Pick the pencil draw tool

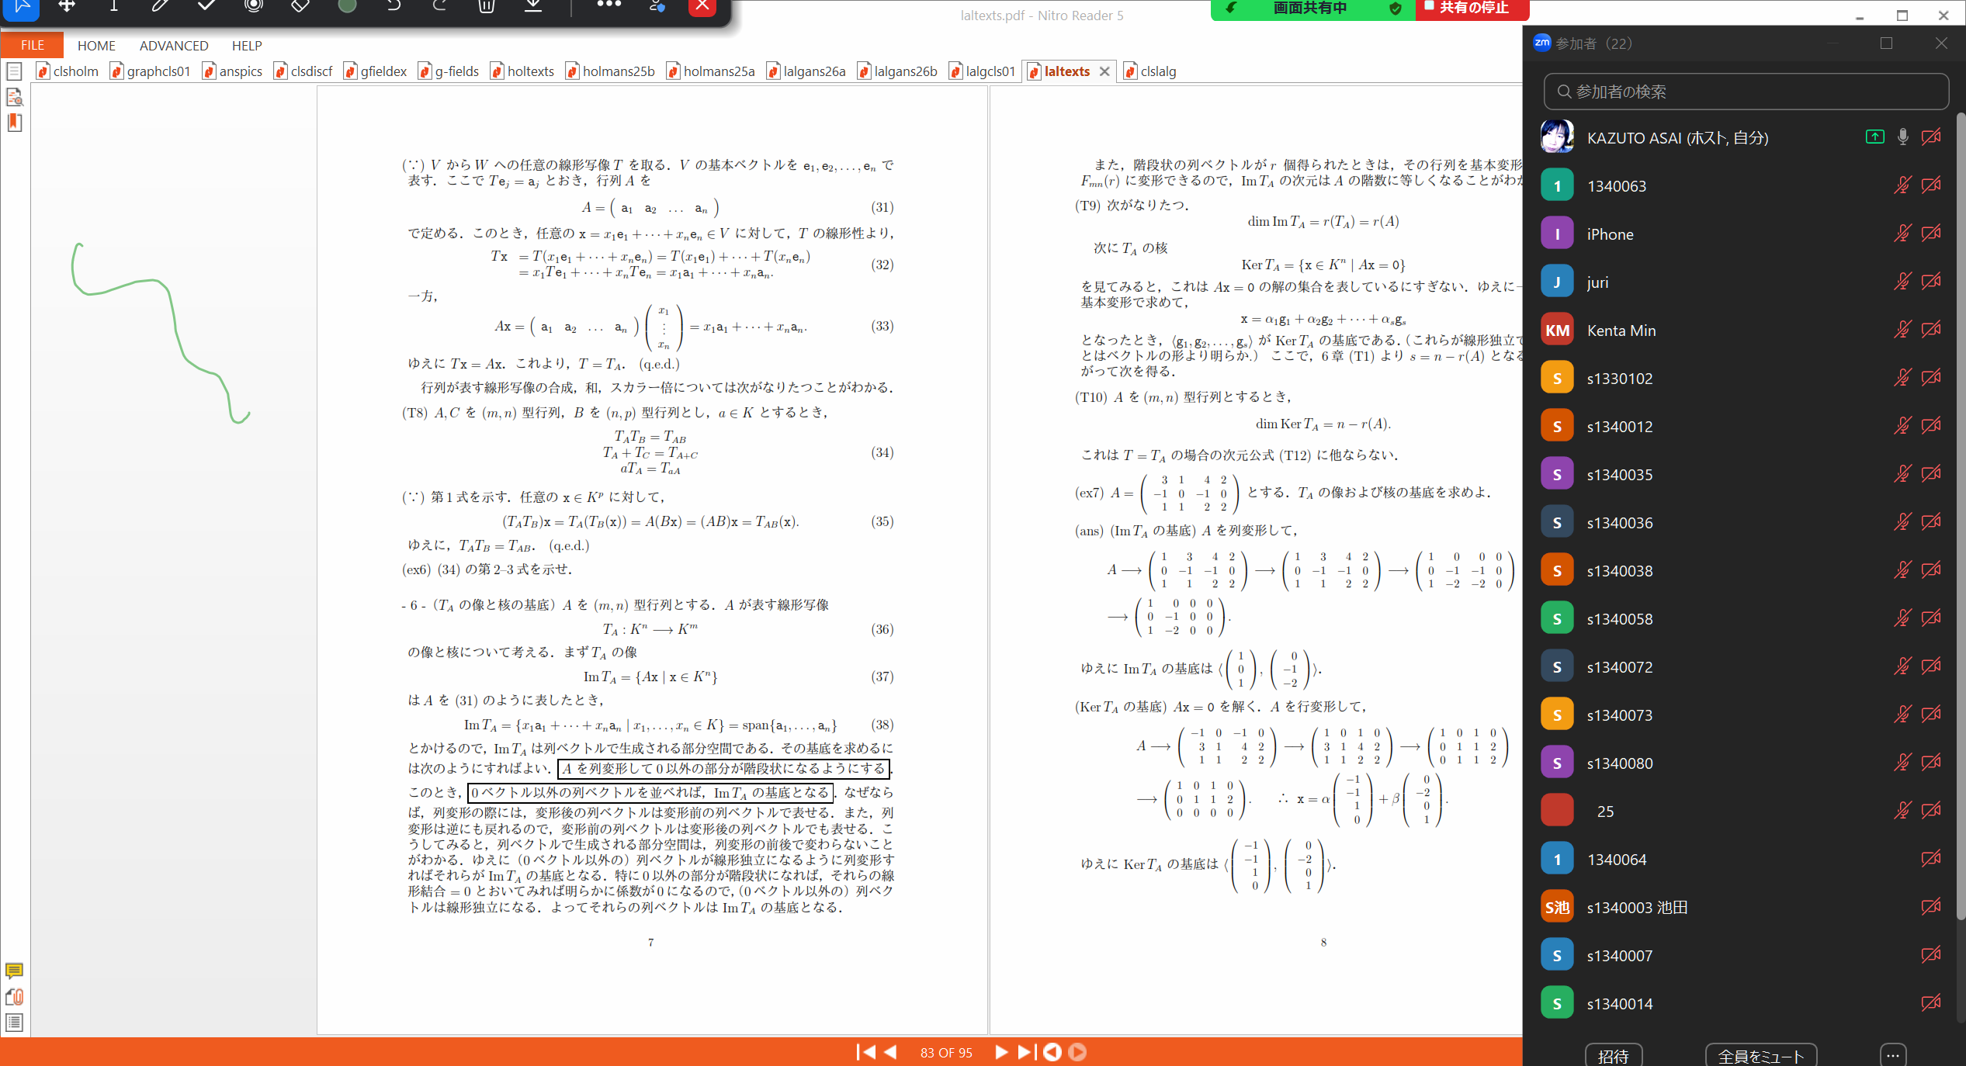(160, 6)
